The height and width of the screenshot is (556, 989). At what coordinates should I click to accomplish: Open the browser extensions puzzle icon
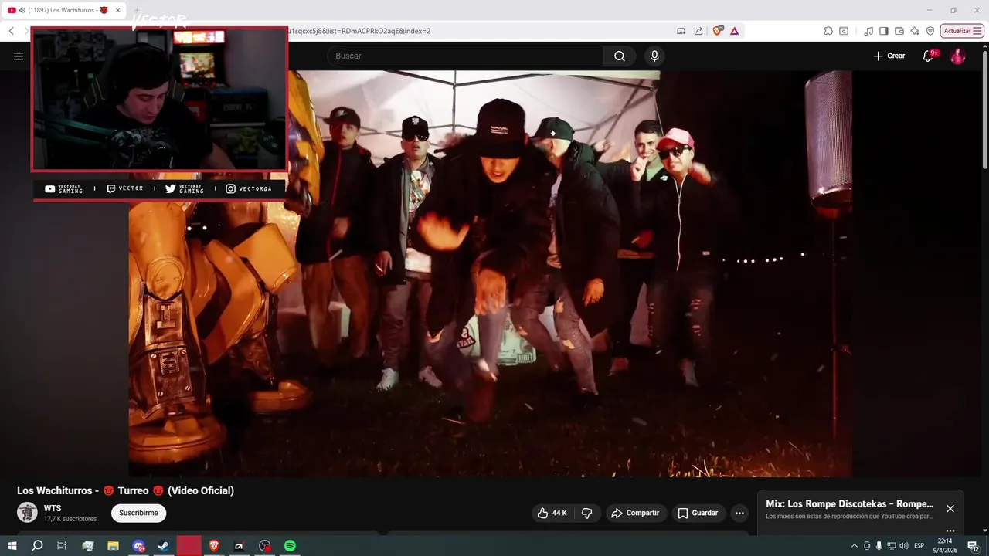[828, 31]
